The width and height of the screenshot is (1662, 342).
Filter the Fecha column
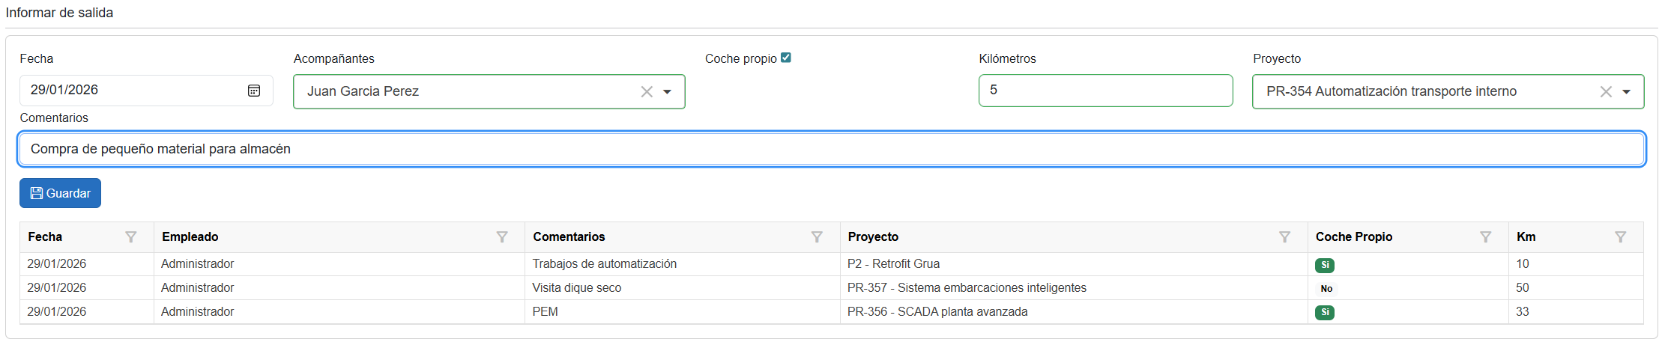pos(131,237)
